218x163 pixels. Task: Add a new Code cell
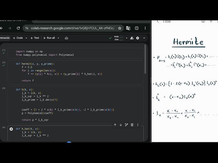18,38
